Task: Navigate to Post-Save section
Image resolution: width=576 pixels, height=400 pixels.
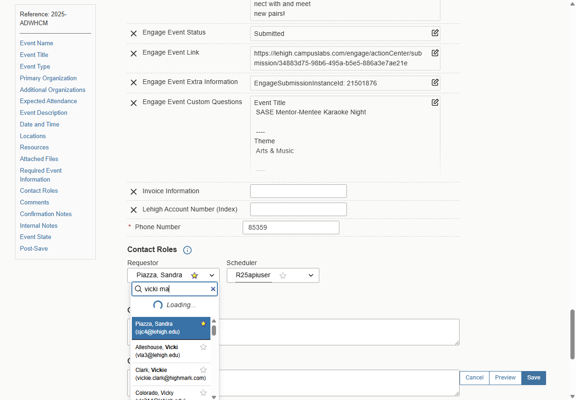Action: [34, 248]
